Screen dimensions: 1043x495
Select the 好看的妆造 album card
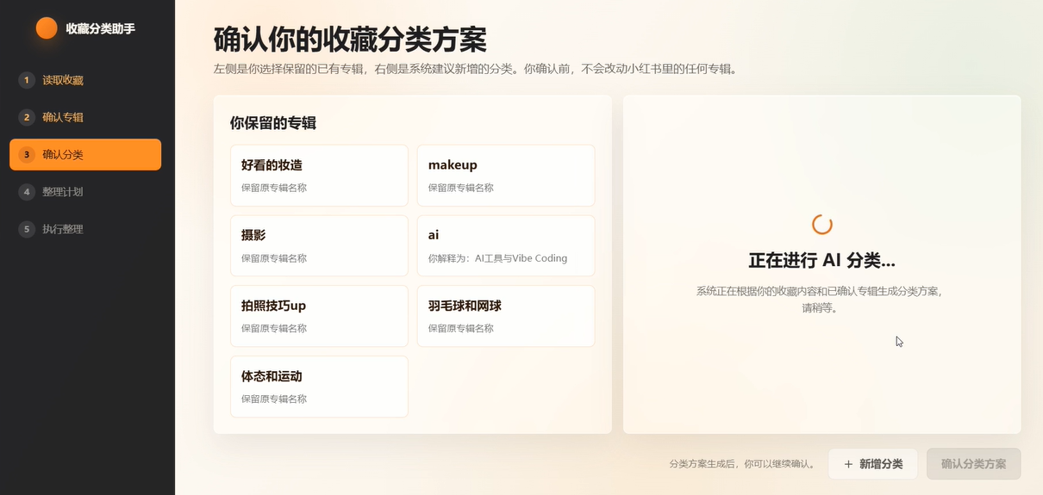319,176
